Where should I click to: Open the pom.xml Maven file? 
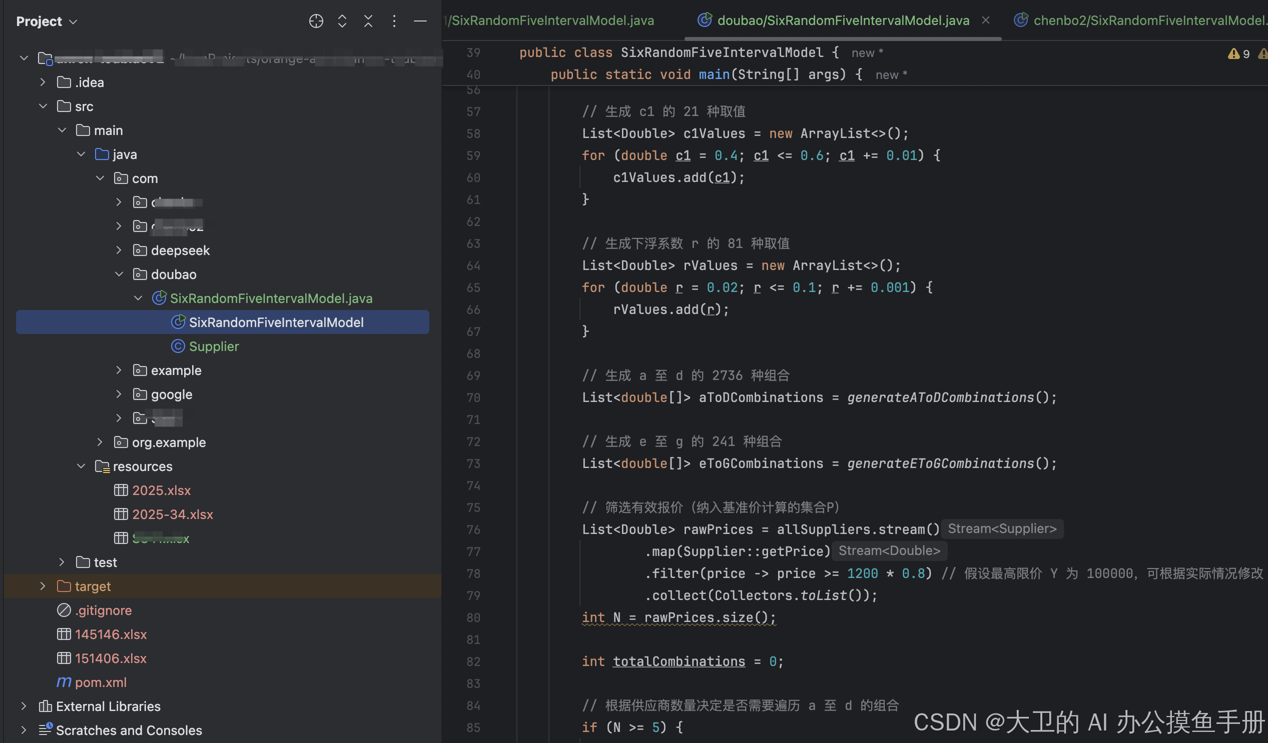(x=101, y=682)
